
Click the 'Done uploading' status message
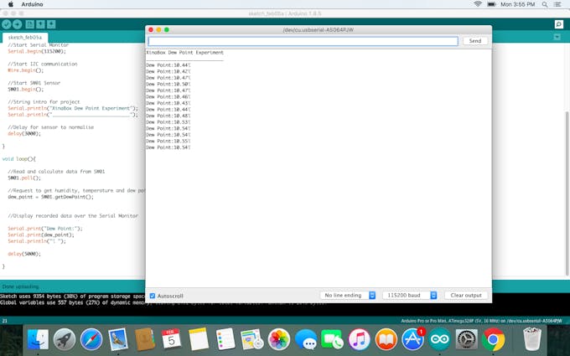click(x=20, y=286)
